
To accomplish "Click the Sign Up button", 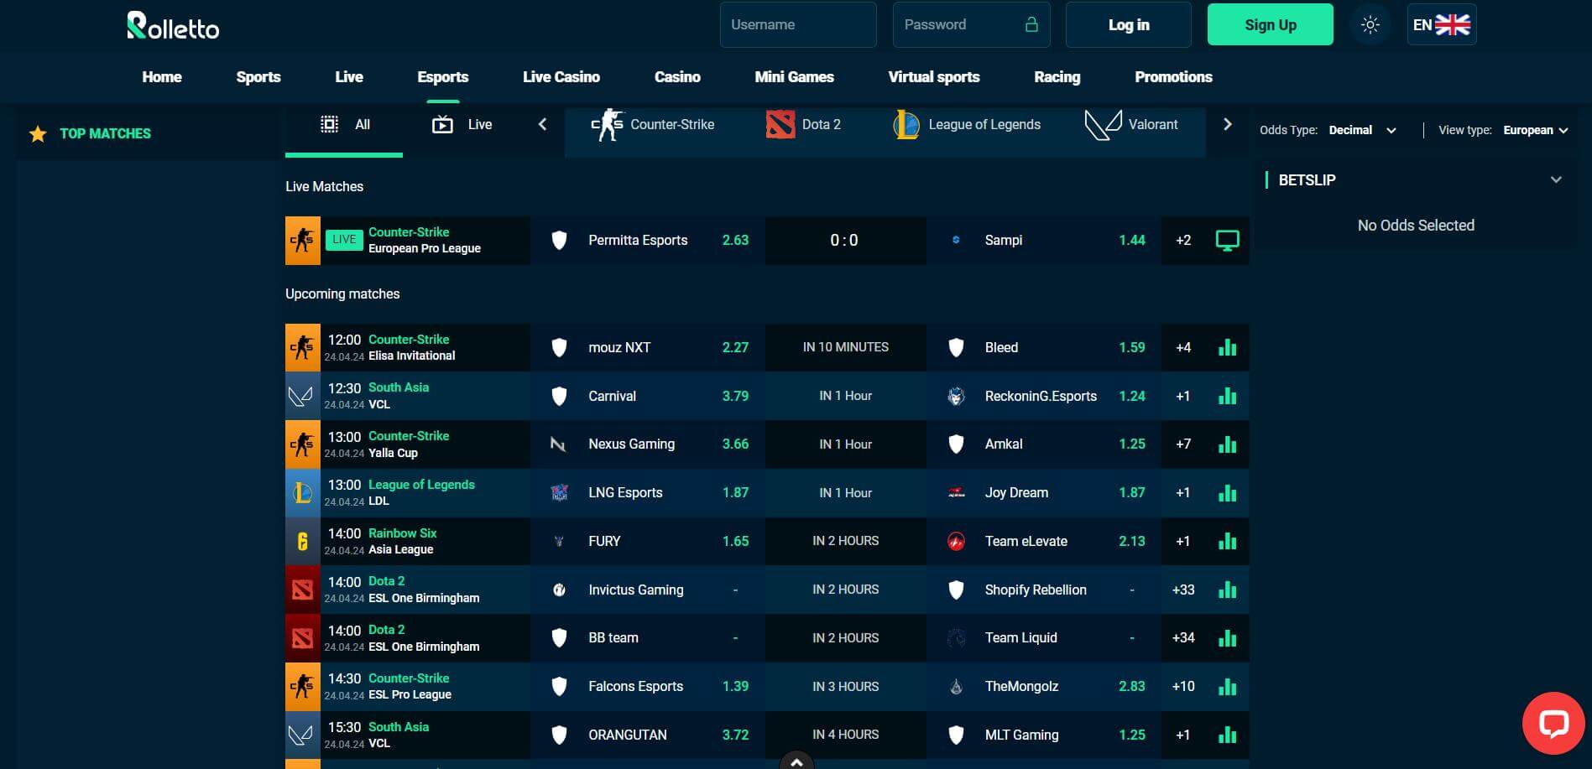I will (1270, 24).
